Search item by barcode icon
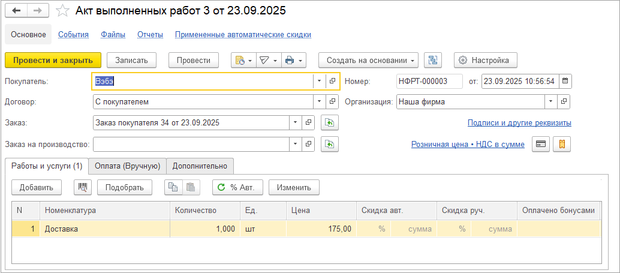620x273 pixels. pyautogui.click(x=83, y=187)
